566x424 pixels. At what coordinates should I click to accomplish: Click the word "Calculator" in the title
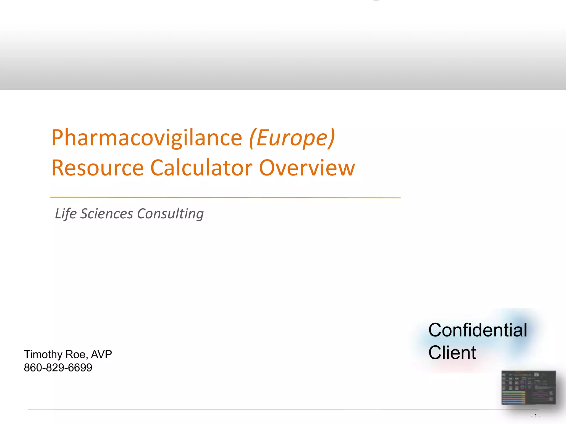pos(201,168)
